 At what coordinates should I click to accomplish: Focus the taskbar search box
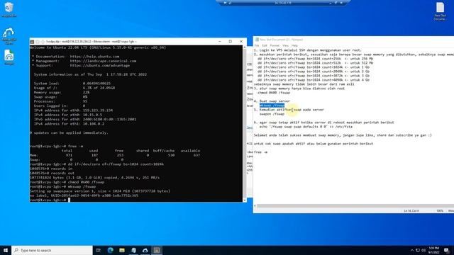(52, 250)
